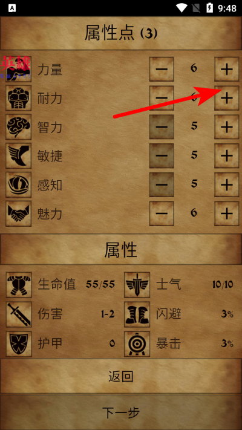Tap the charisma (魅力) handshake icon

(x=18, y=213)
